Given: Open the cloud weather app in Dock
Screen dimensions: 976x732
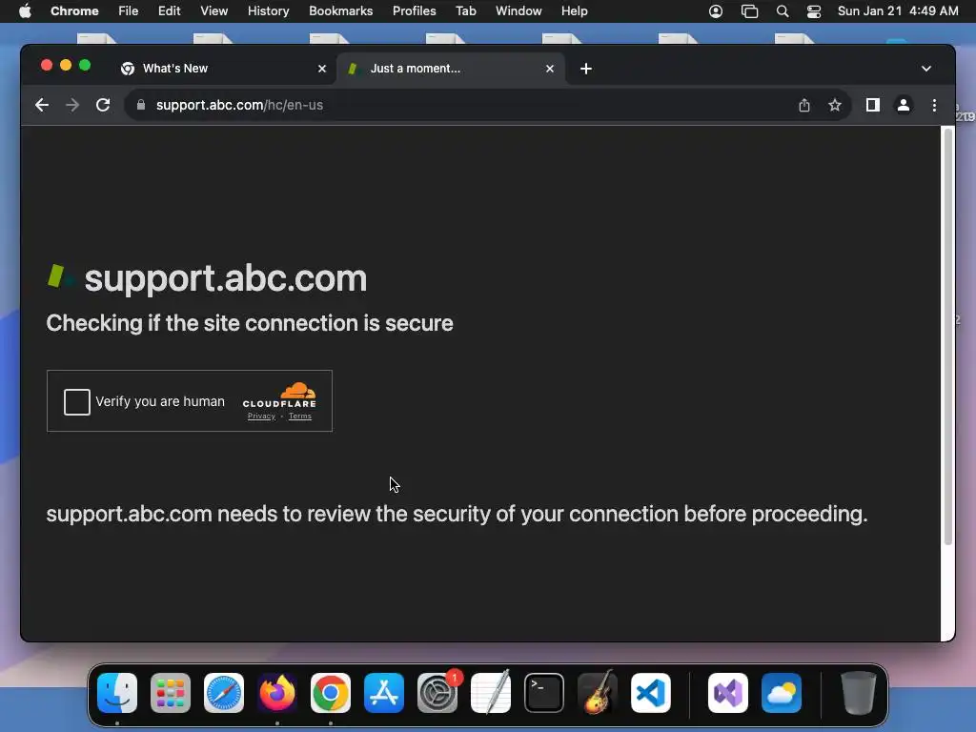Looking at the screenshot, I should click(x=782, y=693).
